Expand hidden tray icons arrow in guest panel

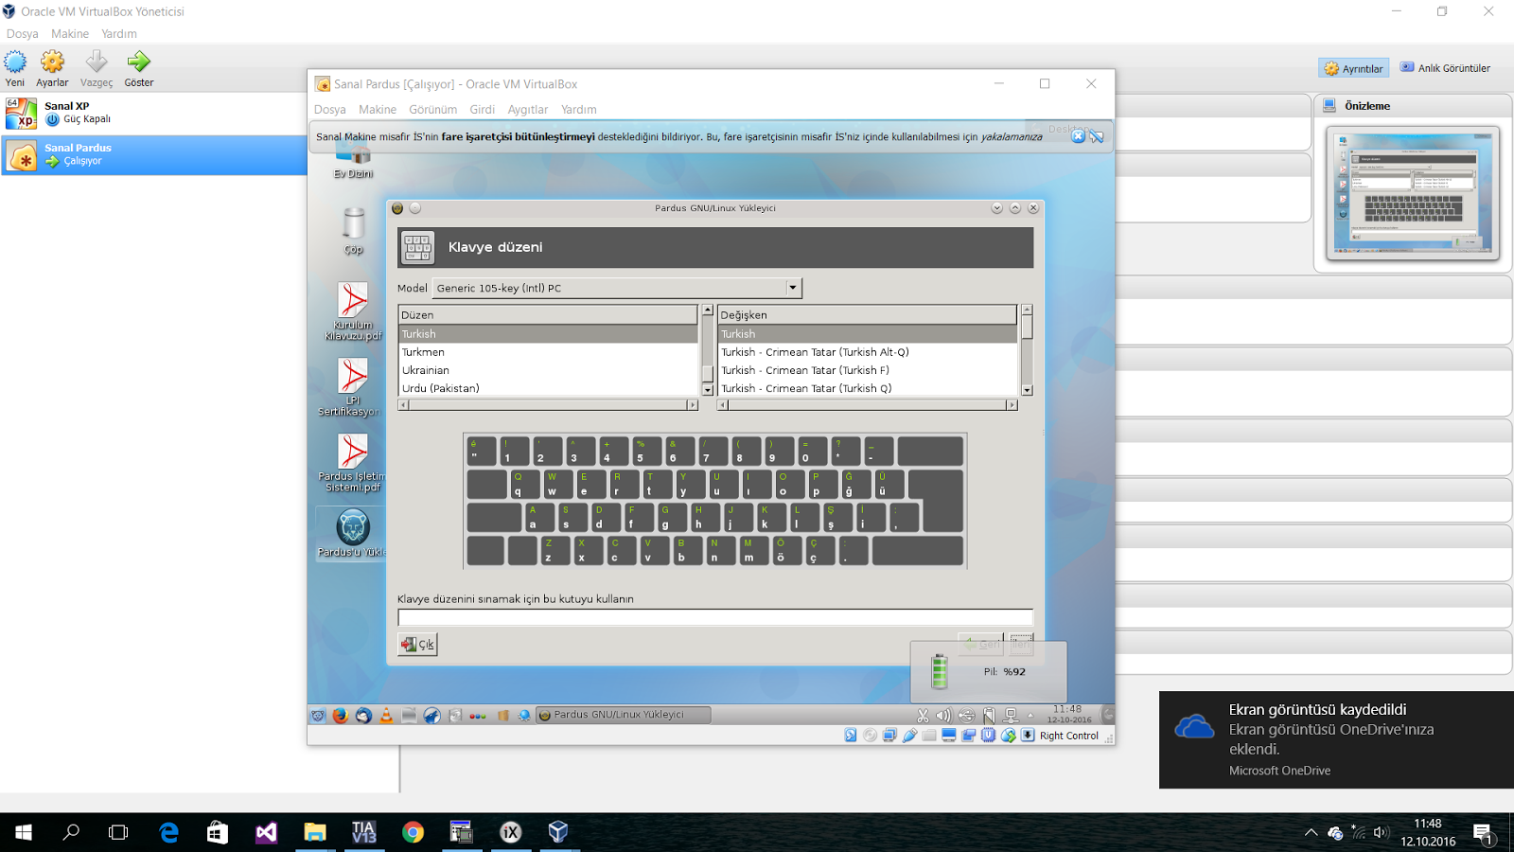click(x=1030, y=716)
